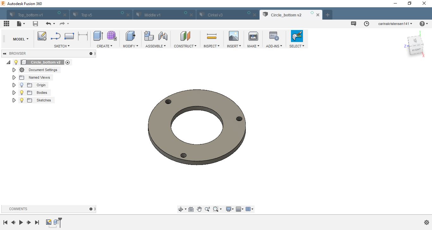The width and height of the screenshot is (432, 230).
Task: Expand the Document Settings node
Action: pyautogui.click(x=14, y=70)
